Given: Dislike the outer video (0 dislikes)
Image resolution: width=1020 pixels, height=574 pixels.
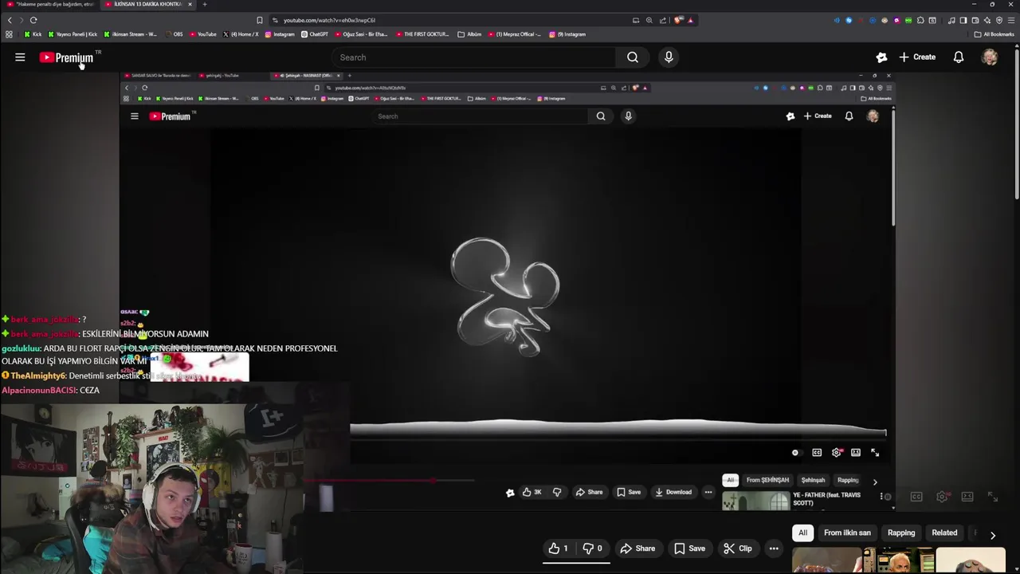Looking at the screenshot, I should click(x=592, y=548).
